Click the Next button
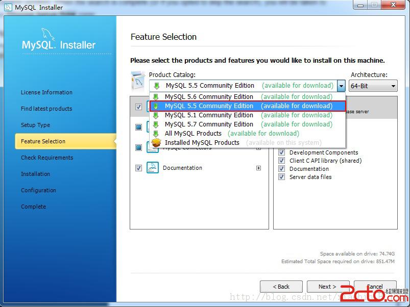Screen dimensions: 410x307 click(328, 287)
